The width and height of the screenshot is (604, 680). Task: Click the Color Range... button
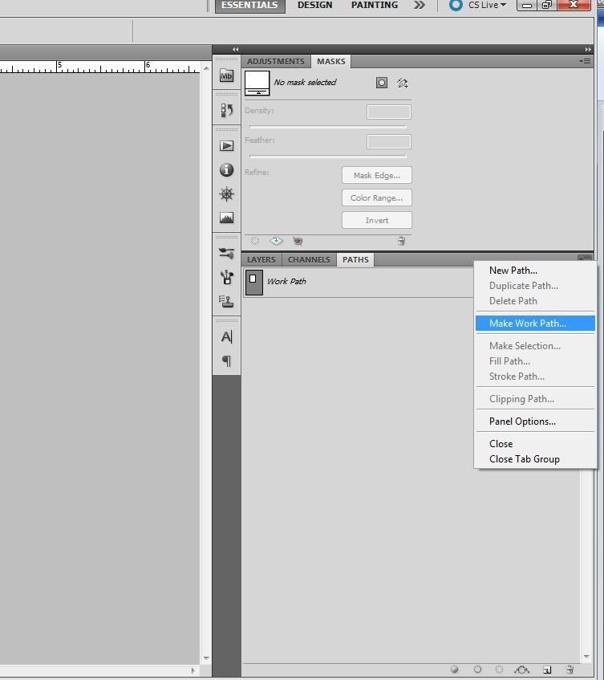pyautogui.click(x=376, y=197)
